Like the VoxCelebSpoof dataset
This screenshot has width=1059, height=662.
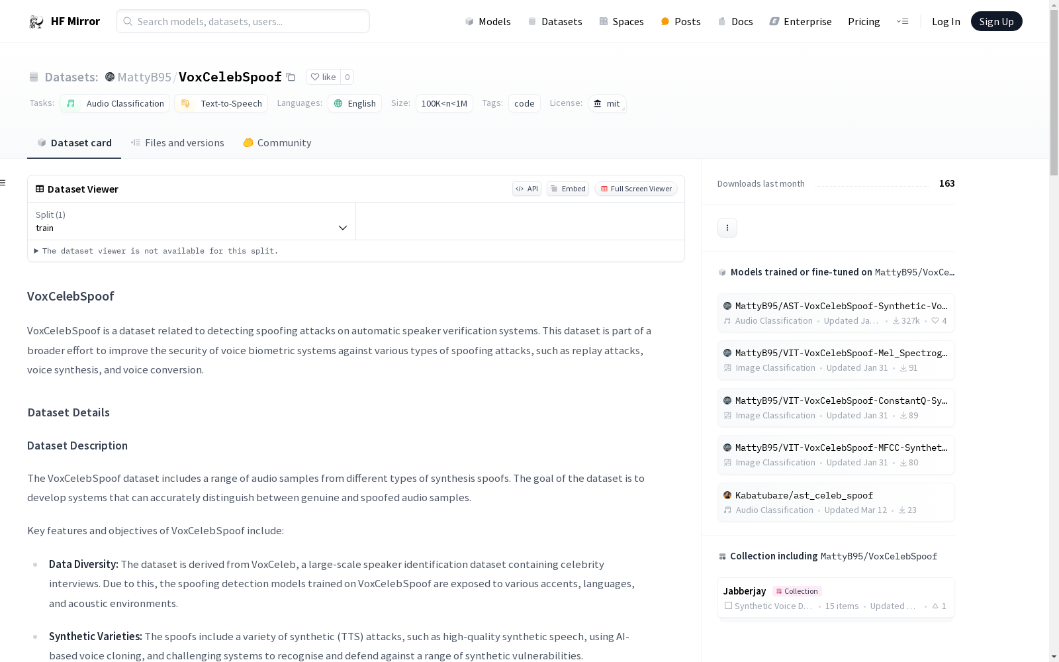pos(323,77)
